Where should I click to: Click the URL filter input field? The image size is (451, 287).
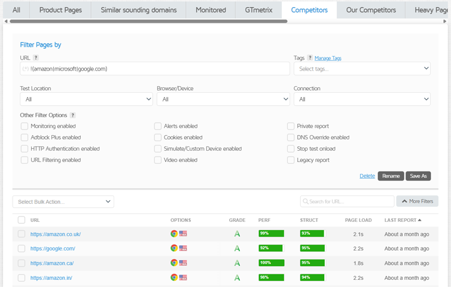154,69
